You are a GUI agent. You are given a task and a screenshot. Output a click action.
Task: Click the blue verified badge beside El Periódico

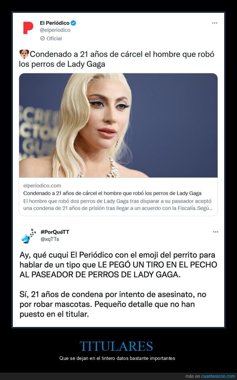tap(73, 23)
